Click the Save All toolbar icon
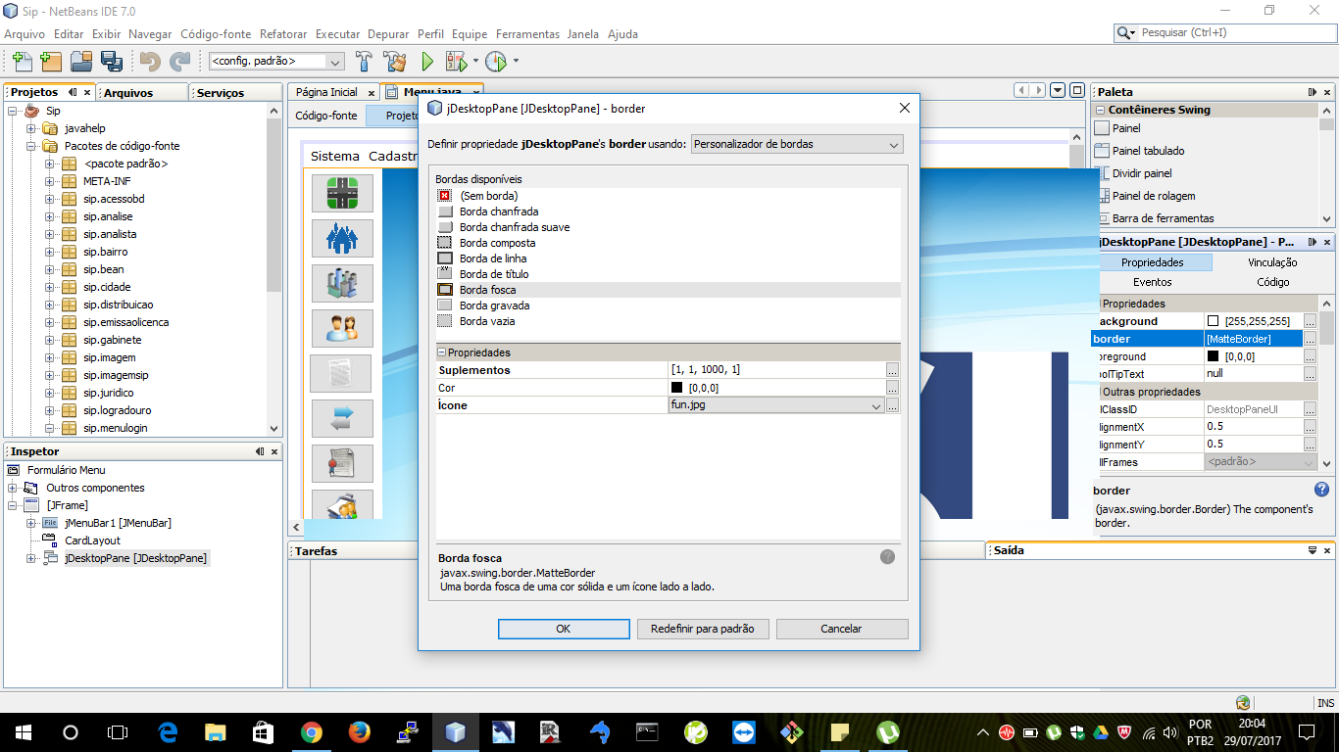The height and width of the screenshot is (752, 1339). [113, 61]
